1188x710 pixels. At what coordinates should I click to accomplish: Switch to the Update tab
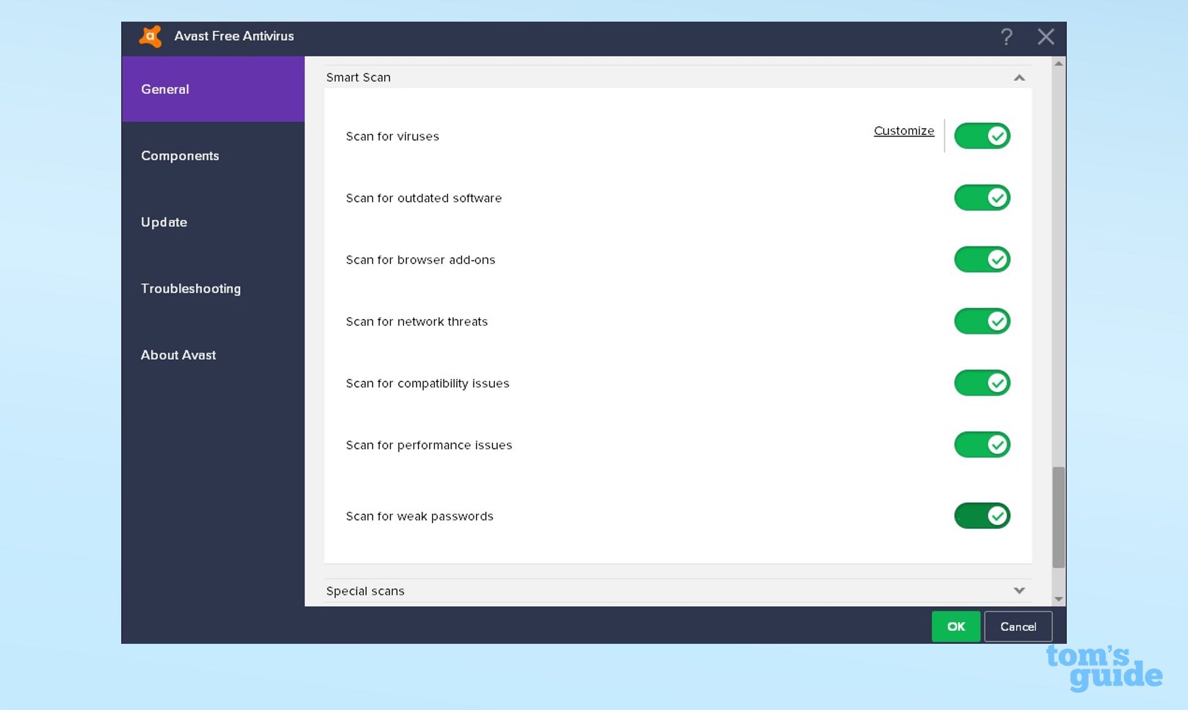coord(164,222)
